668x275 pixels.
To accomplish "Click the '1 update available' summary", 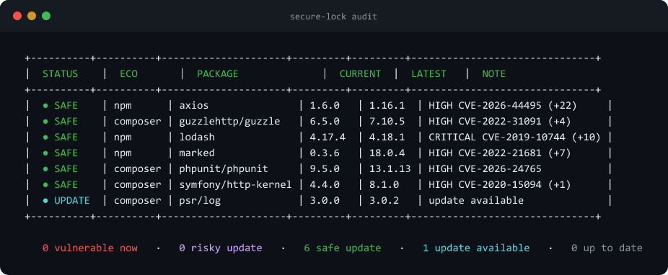I will click(x=476, y=248).
